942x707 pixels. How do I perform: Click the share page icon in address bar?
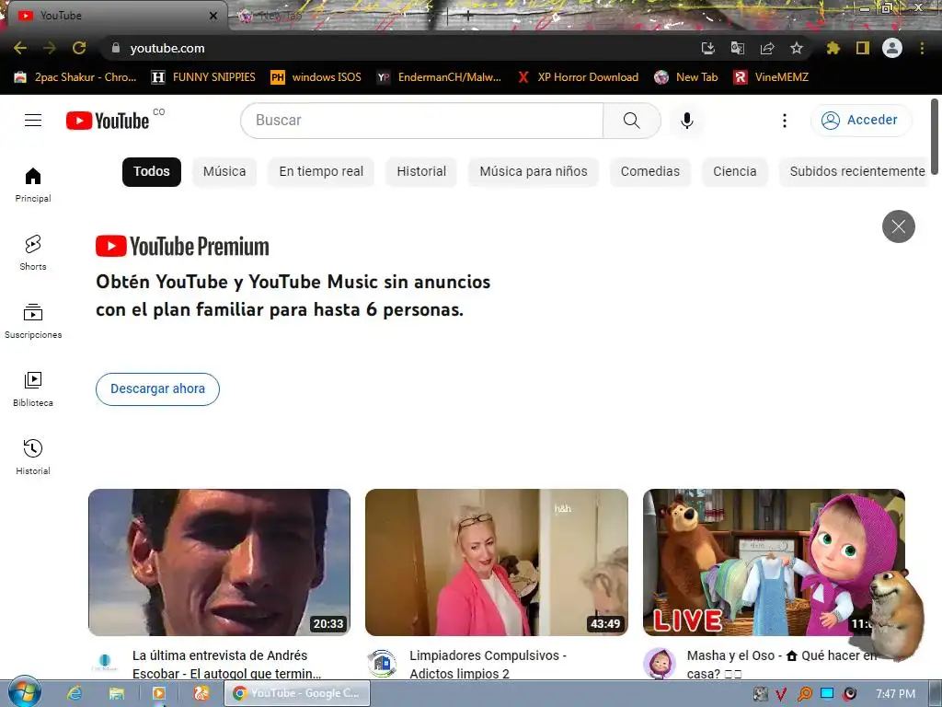point(766,48)
